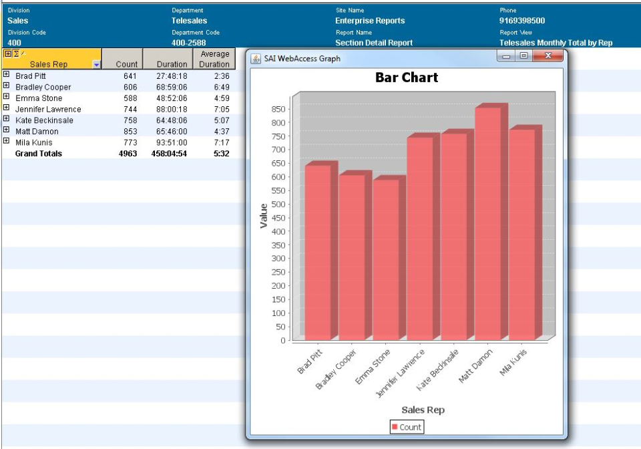Viewport: 641px width, 449px height.
Task: Click the red Count legend swatch below the chart
Action: [396, 426]
